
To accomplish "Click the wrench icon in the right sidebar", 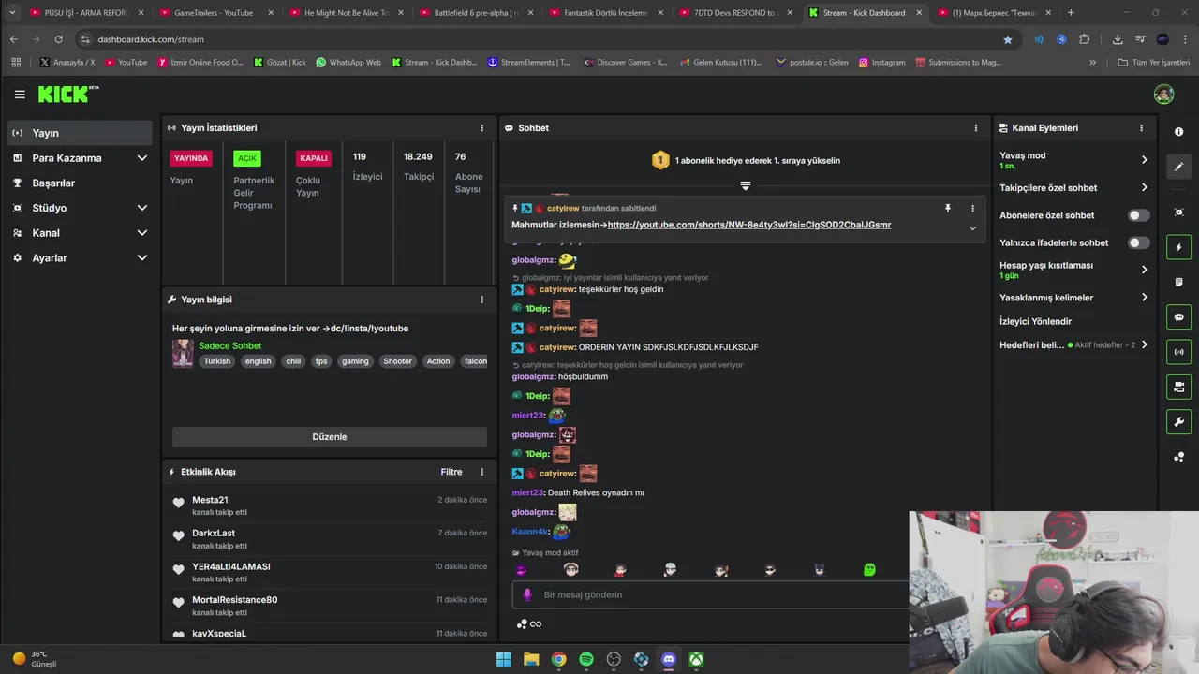I will click(1178, 421).
